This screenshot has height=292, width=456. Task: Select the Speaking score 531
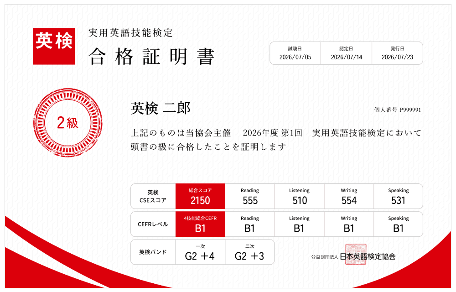tap(398, 200)
